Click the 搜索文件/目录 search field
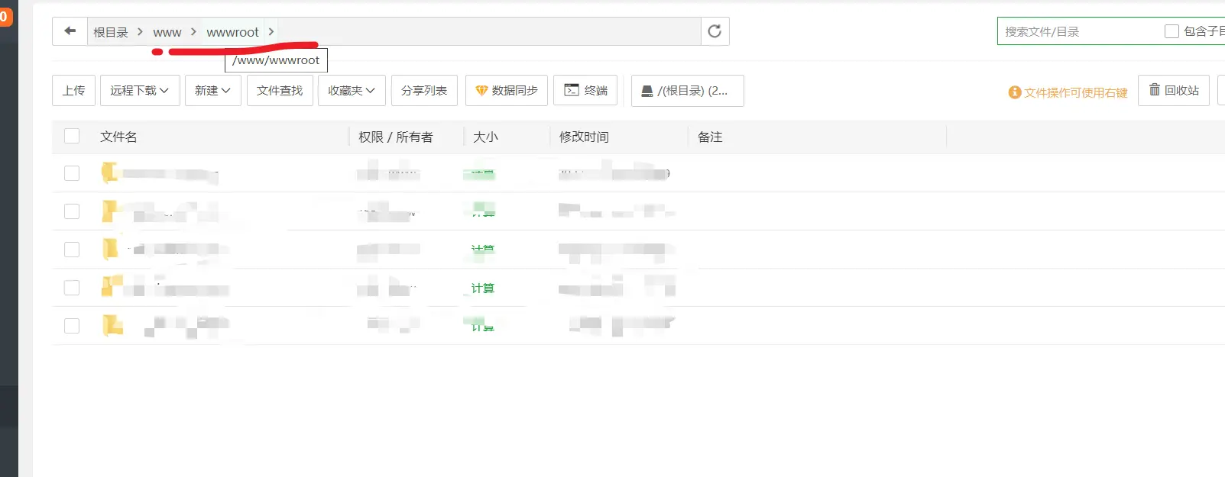This screenshot has width=1225, height=477. coord(1078,31)
